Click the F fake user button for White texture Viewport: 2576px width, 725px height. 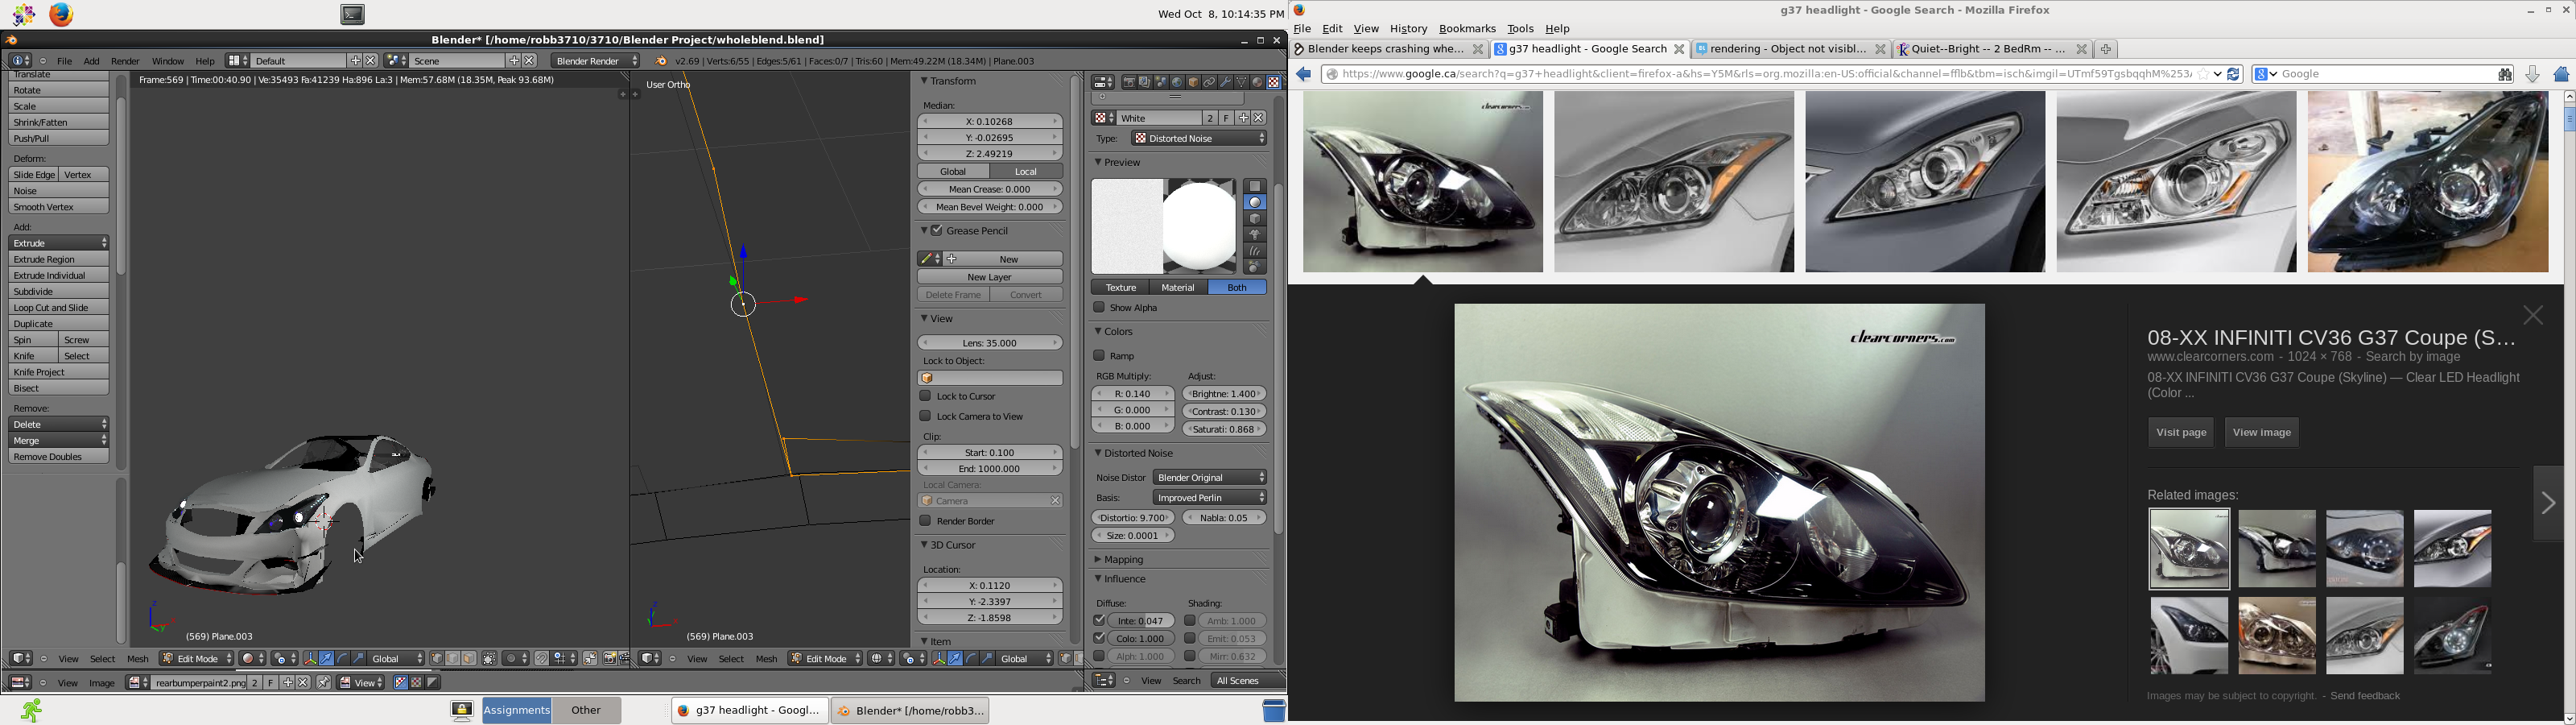pyautogui.click(x=1227, y=118)
